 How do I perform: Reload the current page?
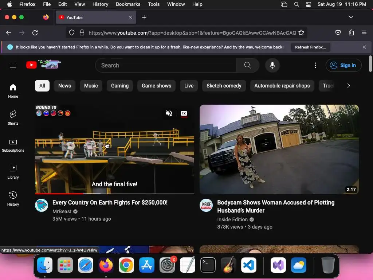[x=35, y=32]
